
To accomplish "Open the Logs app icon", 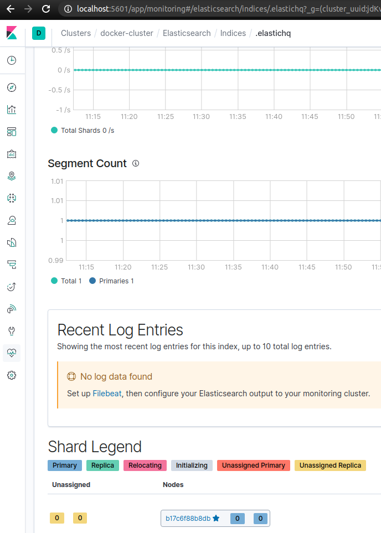I will point(12,242).
